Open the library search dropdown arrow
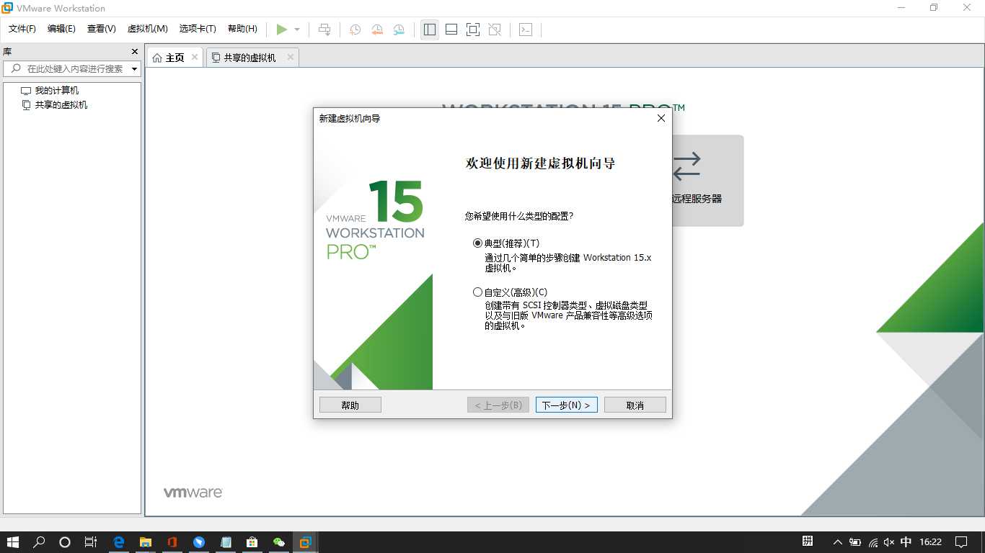985x553 pixels. tap(135, 69)
